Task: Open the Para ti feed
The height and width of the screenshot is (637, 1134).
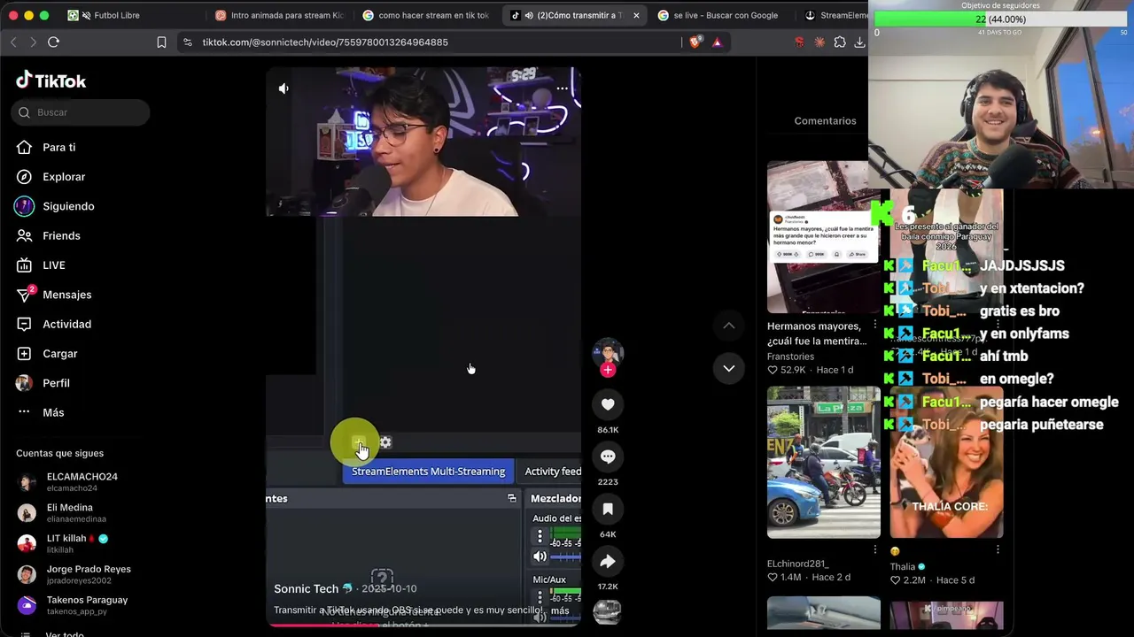Action: pyautogui.click(x=58, y=148)
